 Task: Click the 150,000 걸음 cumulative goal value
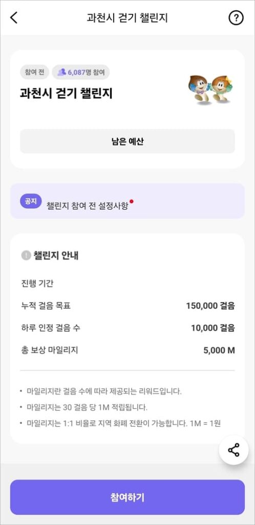pyautogui.click(x=210, y=306)
